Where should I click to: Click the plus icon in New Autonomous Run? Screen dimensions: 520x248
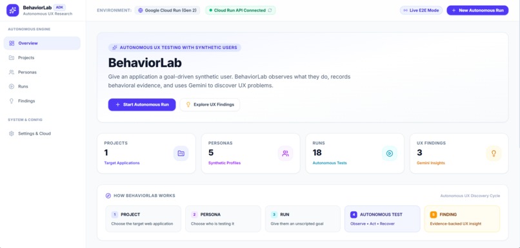point(454,10)
